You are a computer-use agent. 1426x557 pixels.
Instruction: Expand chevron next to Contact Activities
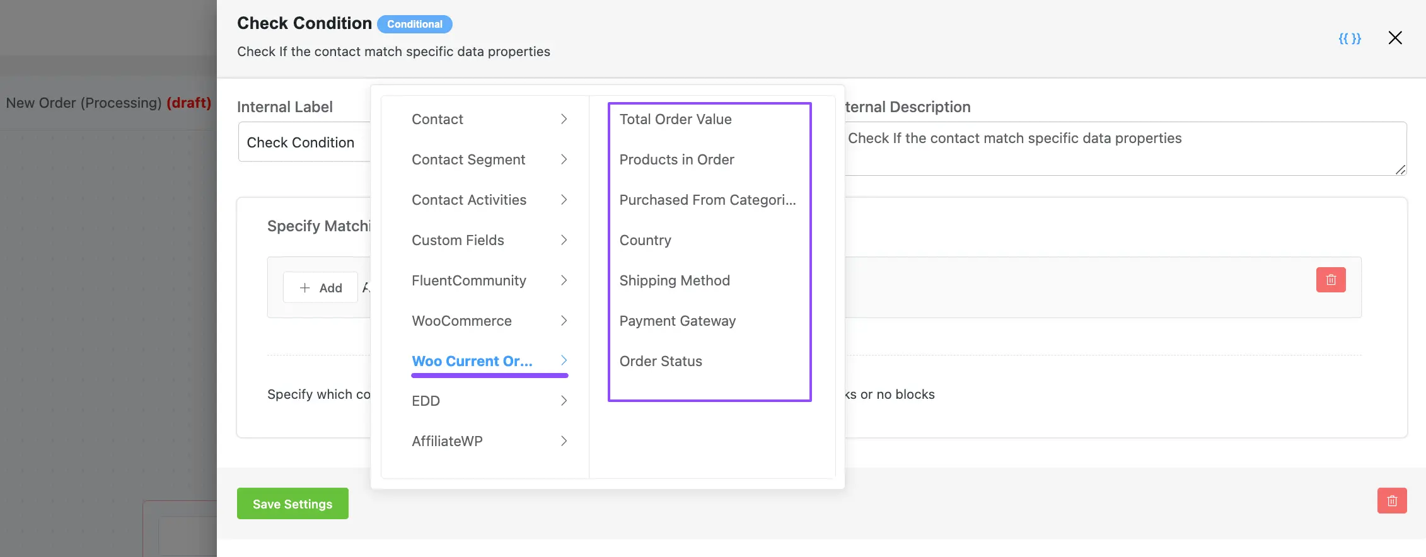(564, 200)
